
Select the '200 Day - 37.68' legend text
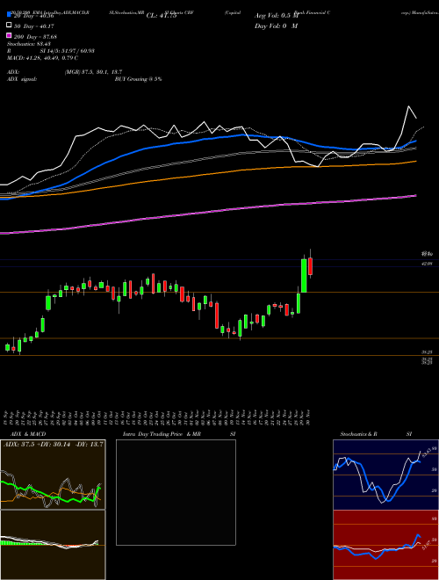(35, 37)
